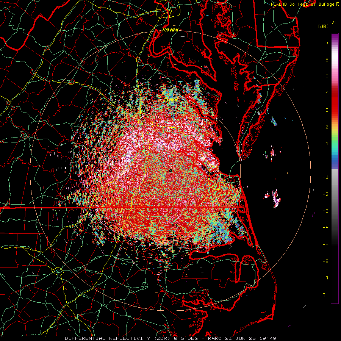Select the 5 dB scale label
The image size is (341, 341).
click(x=327, y=76)
